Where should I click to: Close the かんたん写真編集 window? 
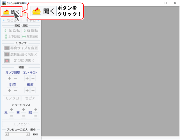tap(175, 3)
